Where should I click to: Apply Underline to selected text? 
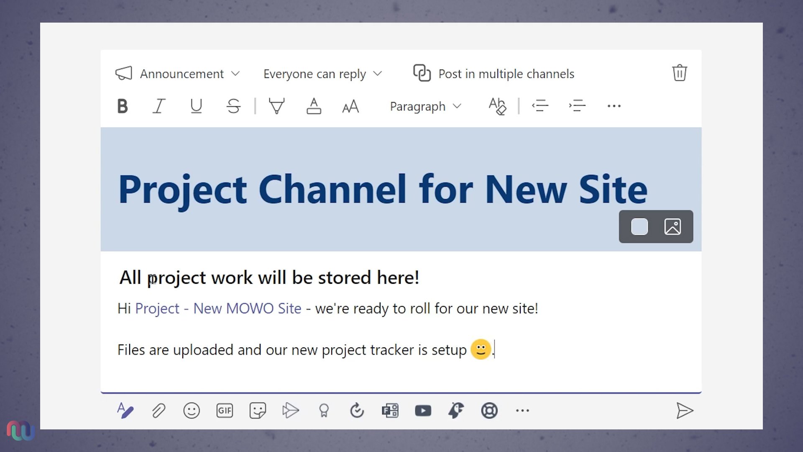tap(195, 105)
